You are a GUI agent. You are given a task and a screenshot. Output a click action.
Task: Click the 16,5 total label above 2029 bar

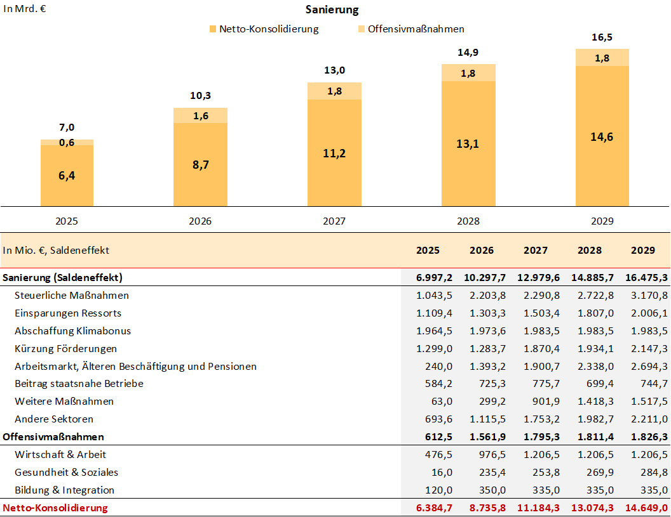click(x=602, y=37)
